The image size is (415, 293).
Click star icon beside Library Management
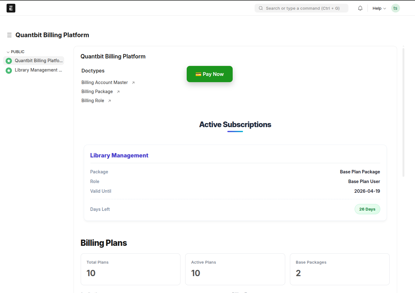pos(9,70)
